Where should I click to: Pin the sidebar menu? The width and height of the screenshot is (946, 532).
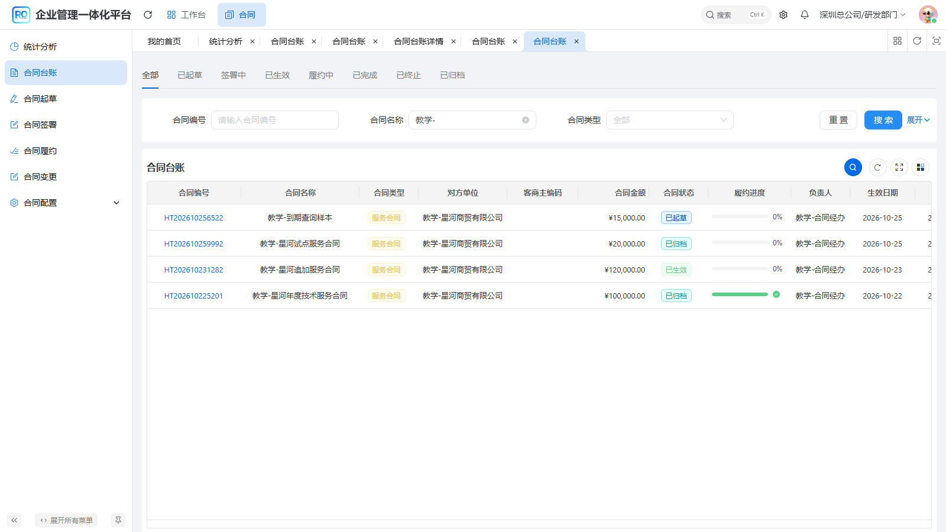tap(118, 520)
